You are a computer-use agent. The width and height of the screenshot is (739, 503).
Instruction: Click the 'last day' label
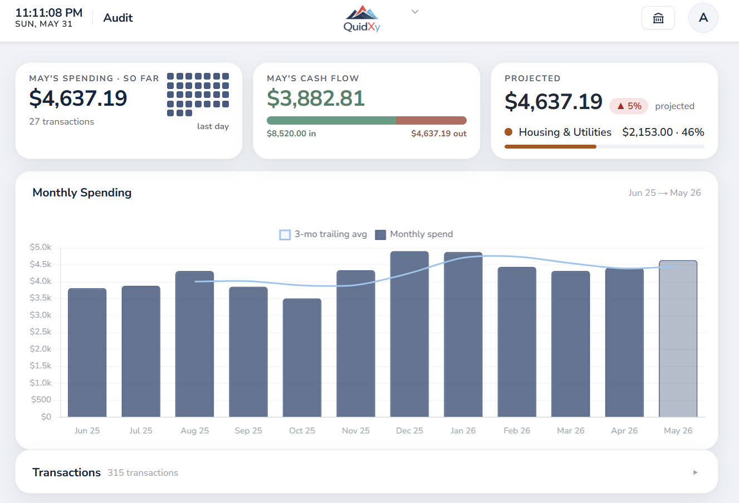point(213,126)
